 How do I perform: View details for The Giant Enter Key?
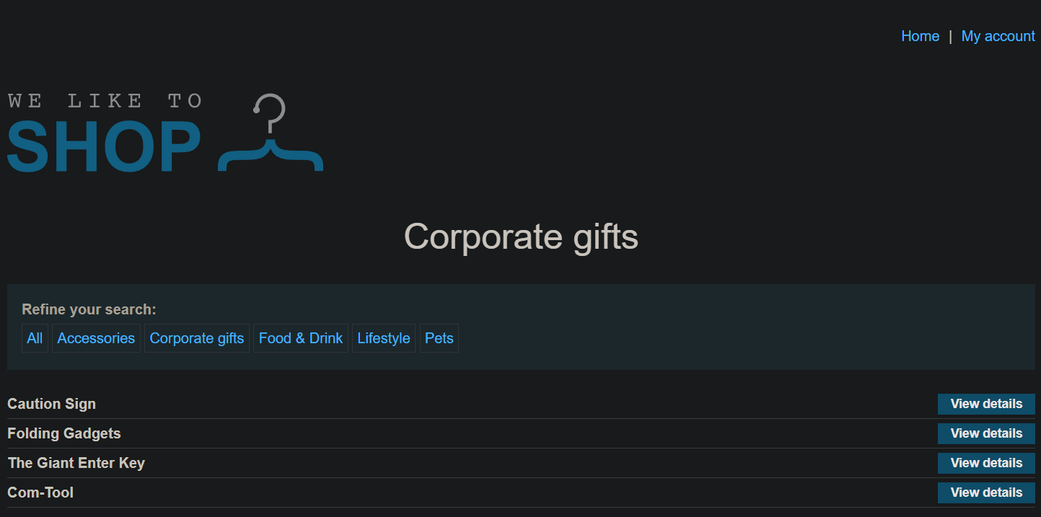[x=986, y=463]
